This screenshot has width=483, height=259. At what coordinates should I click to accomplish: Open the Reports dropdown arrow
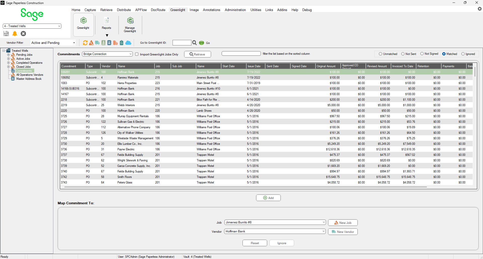pos(107,35)
